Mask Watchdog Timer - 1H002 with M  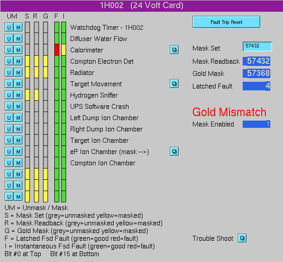pyautogui.click(x=18, y=28)
